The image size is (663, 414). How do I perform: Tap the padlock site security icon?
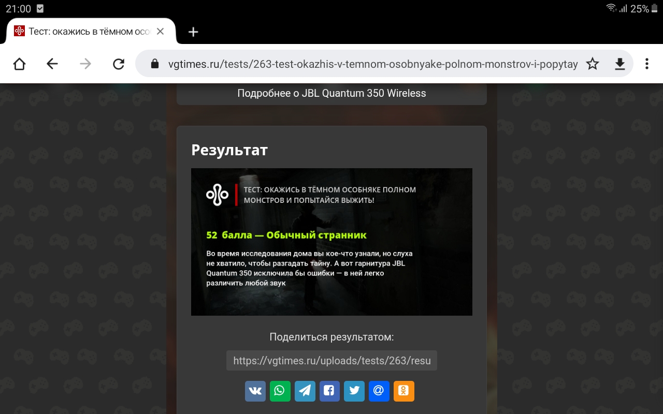(154, 64)
